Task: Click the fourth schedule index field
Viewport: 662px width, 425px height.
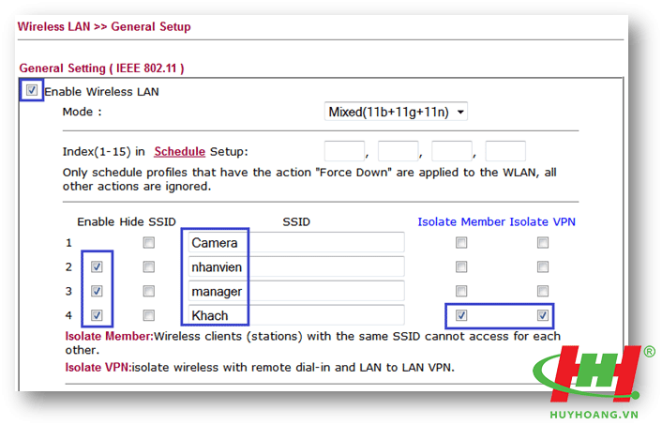Action: (505, 151)
